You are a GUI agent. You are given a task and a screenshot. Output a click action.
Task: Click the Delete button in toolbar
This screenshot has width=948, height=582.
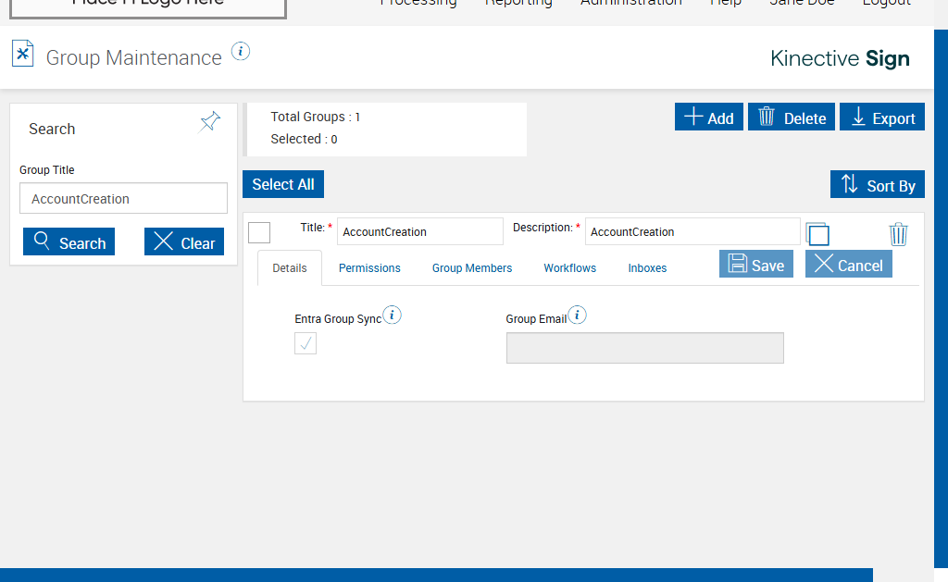[x=792, y=117]
